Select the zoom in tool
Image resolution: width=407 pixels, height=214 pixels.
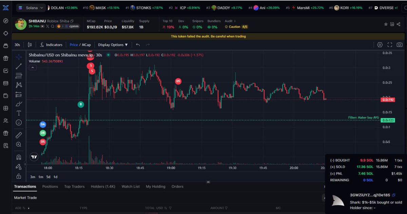tap(19, 144)
